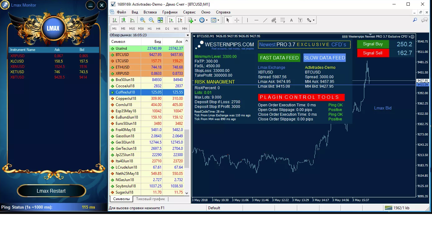
Task: Select ETHUSD symbol in Market Watch
Action: [x=122, y=67]
